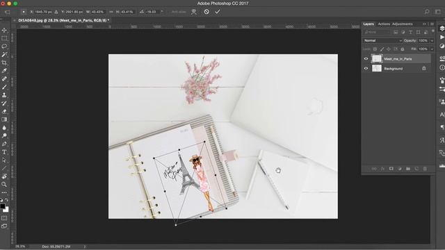Screen dimensions: 445x250
Task: Switch to the Layers tab
Action: [369, 24]
